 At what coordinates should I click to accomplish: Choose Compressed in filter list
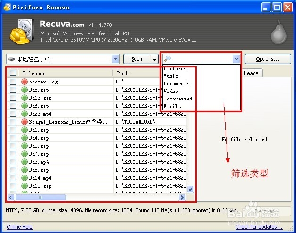tap(178, 99)
